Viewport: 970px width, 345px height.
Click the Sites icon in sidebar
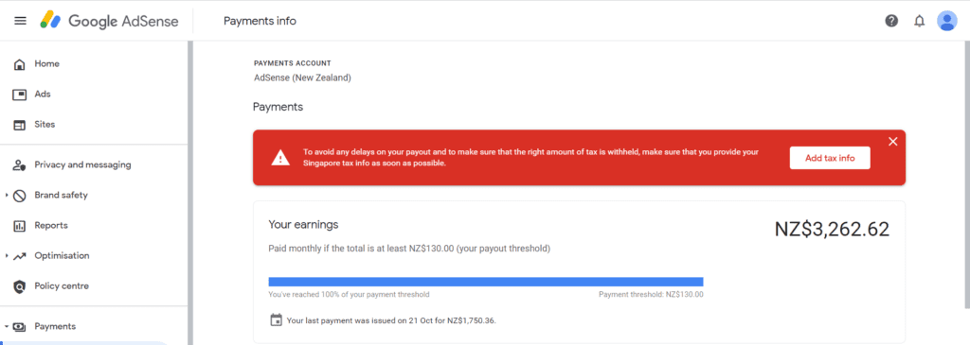(20, 125)
